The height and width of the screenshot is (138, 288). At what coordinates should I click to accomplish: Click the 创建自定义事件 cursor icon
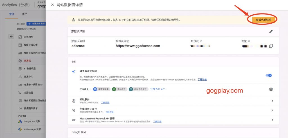coord(73,110)
